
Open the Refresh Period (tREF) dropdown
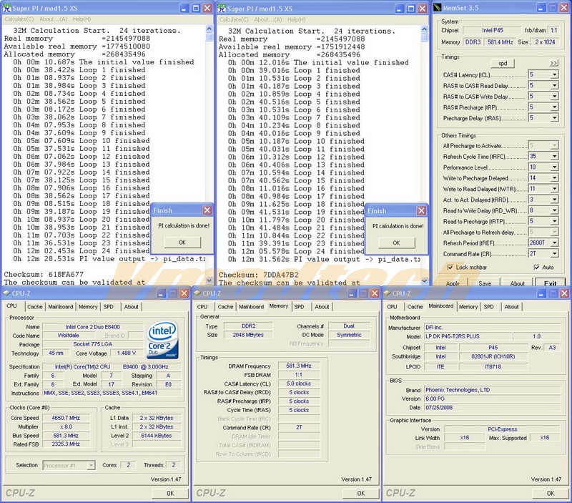(555, 243)
